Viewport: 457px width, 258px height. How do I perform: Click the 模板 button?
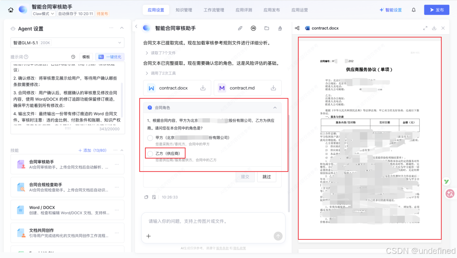(86, 57)
